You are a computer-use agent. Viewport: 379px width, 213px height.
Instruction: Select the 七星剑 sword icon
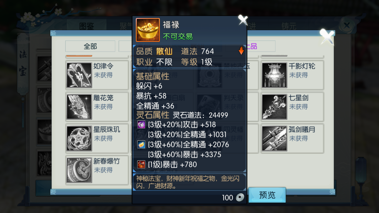[274, 107]
